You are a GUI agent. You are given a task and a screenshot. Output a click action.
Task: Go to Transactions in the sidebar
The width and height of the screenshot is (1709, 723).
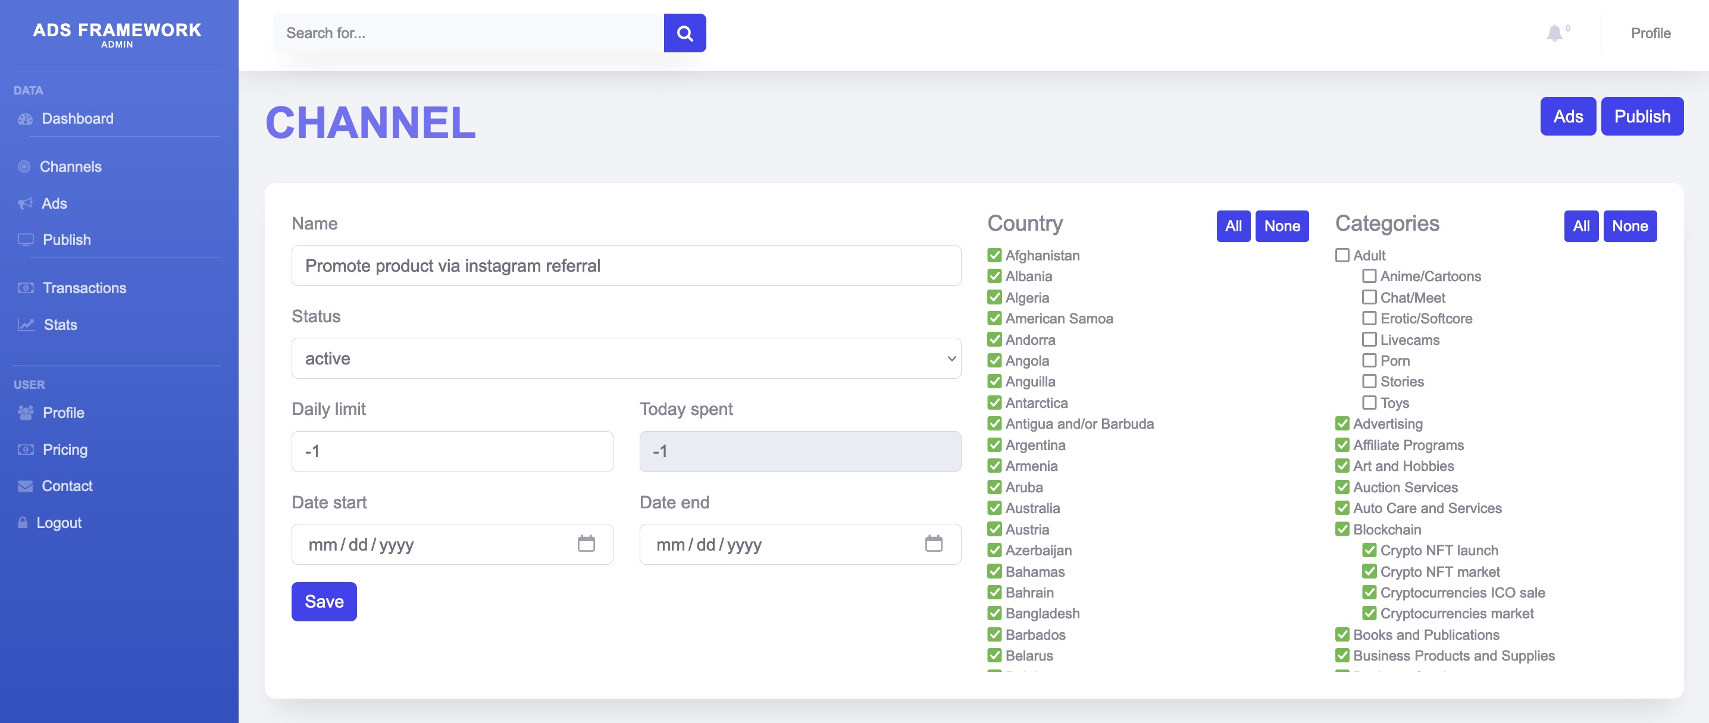click(84, 288)
